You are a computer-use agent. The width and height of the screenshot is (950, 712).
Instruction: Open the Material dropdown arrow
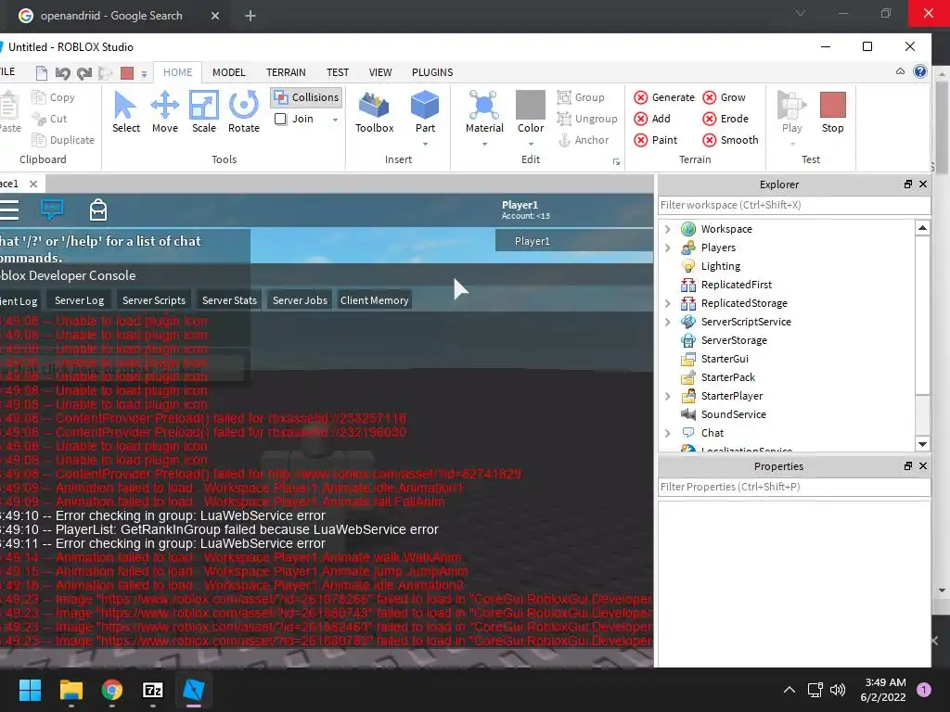click(484, 144)
